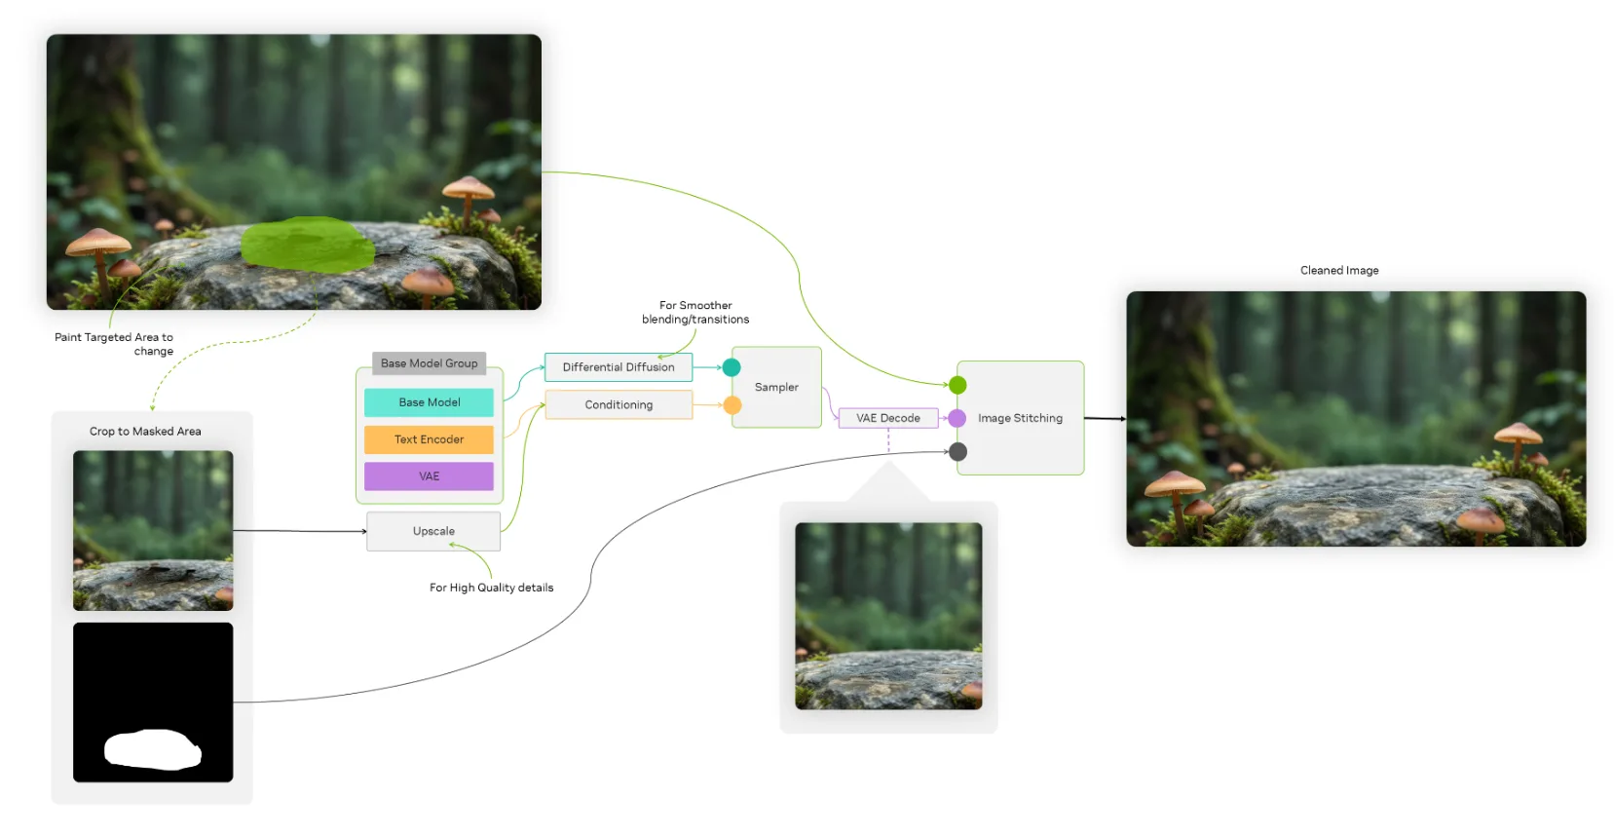Image resolution: width=1614 pixels, height=836 pixels.
Task: Click the 'Crop to Masked Area' caption
Action: click(145, 432)
